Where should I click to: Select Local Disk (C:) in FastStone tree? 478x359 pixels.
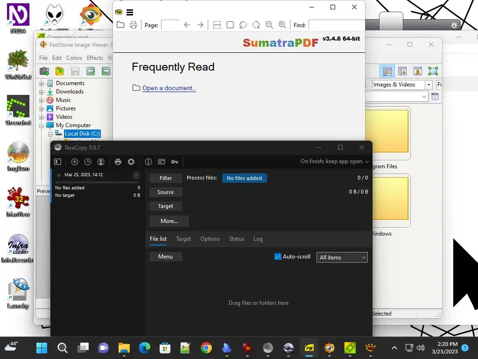pyautogui.click(x=82, y=134)
